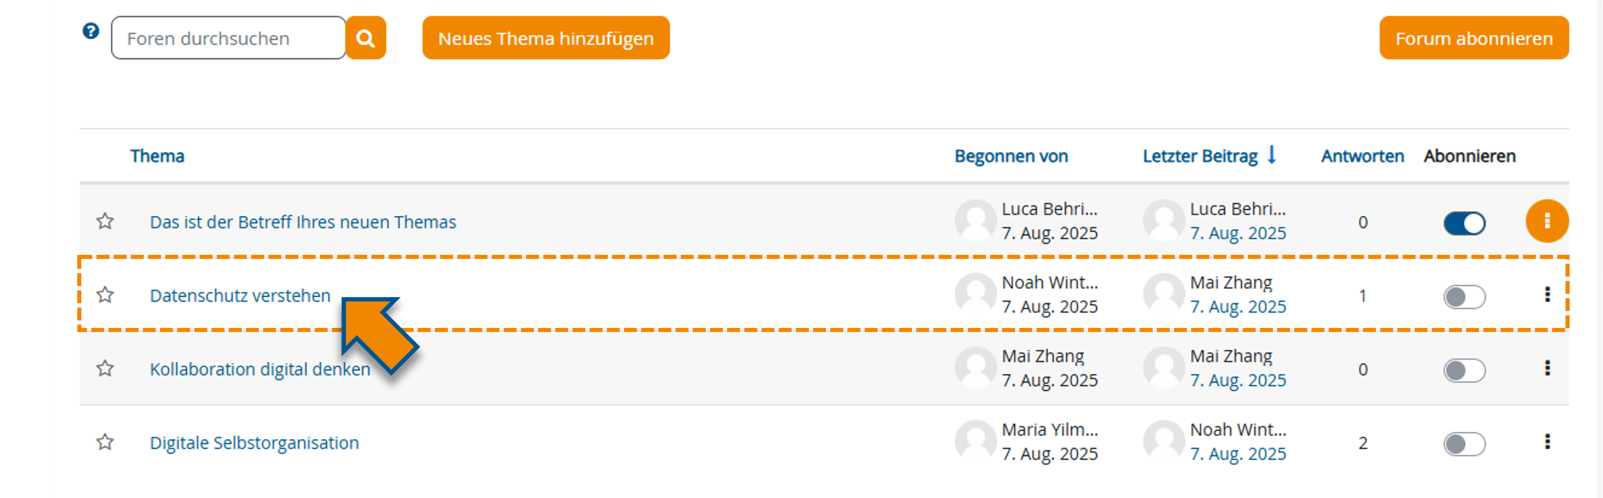Star the topic Kollaboration digital denken
Image resolution: width=1603 pixels, height=498 pixels.
point(105,368)
